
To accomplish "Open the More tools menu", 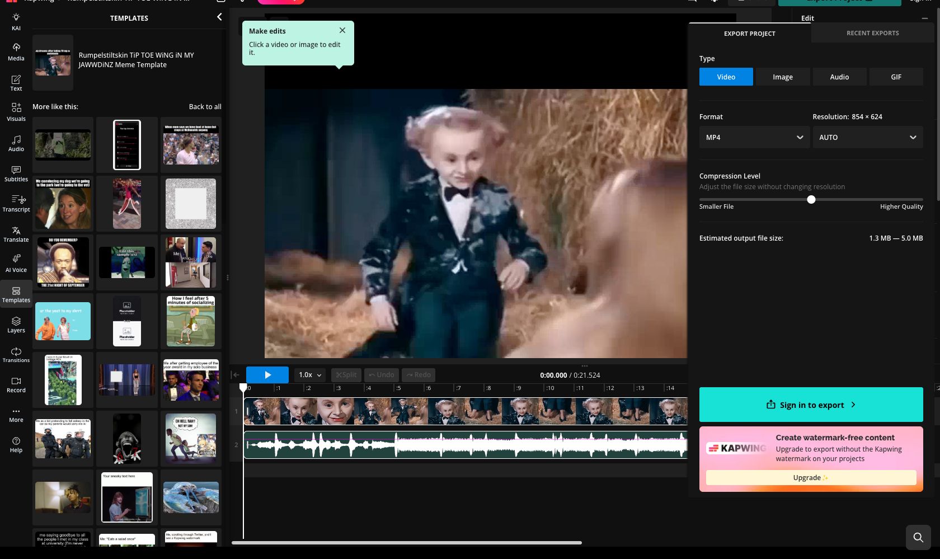I will point(16,415).
